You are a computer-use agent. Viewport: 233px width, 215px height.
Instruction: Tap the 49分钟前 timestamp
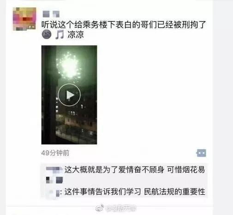pyautogui.click(x=55, y=153)
